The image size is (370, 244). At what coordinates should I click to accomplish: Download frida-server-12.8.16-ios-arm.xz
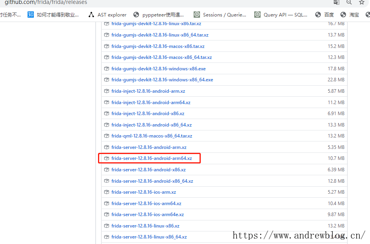point(144,192)
